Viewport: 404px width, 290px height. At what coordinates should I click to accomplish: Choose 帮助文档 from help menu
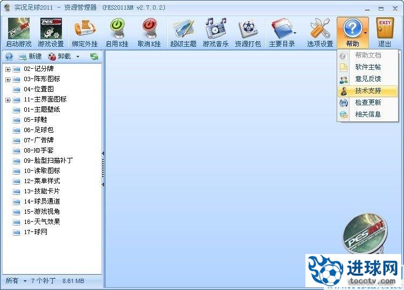367,55
